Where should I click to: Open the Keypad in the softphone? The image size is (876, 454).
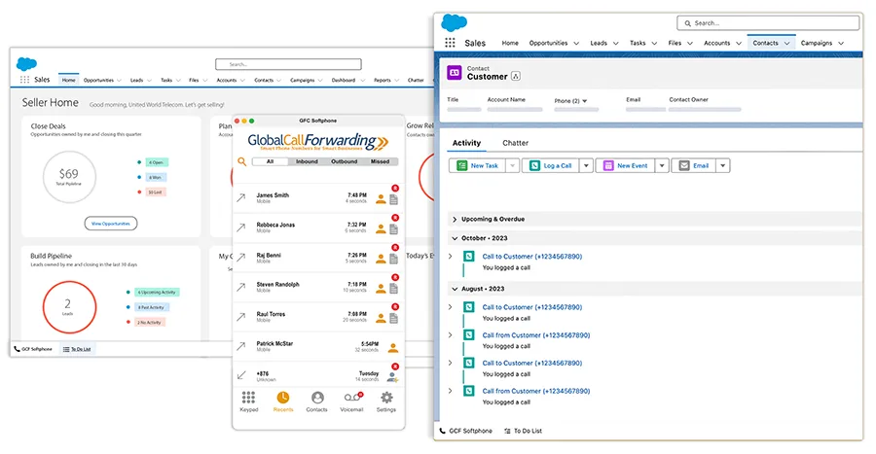249,399
